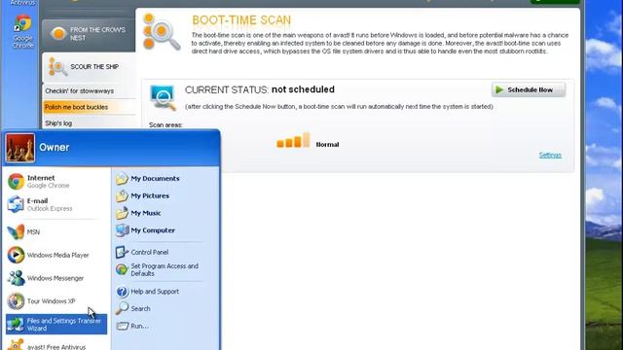Launch MSN from Start menu

pos(56,232)
